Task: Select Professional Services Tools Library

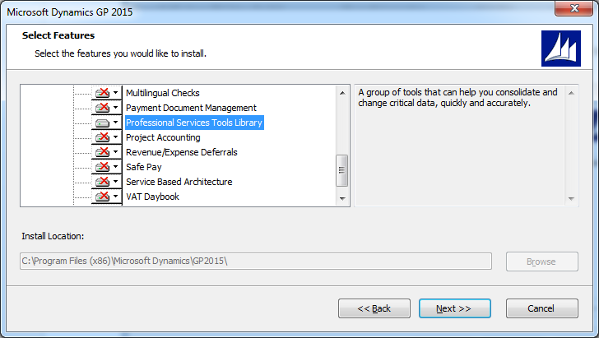Action: [194, 123]
